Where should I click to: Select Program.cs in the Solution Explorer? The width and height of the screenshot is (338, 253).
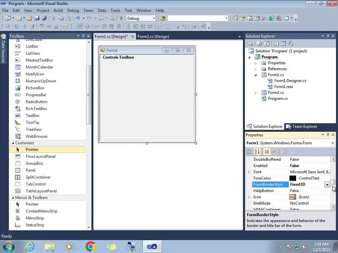(278, 98)
